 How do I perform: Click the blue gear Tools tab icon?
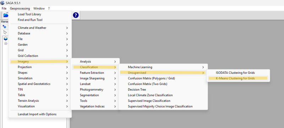[x=4, y=27]
